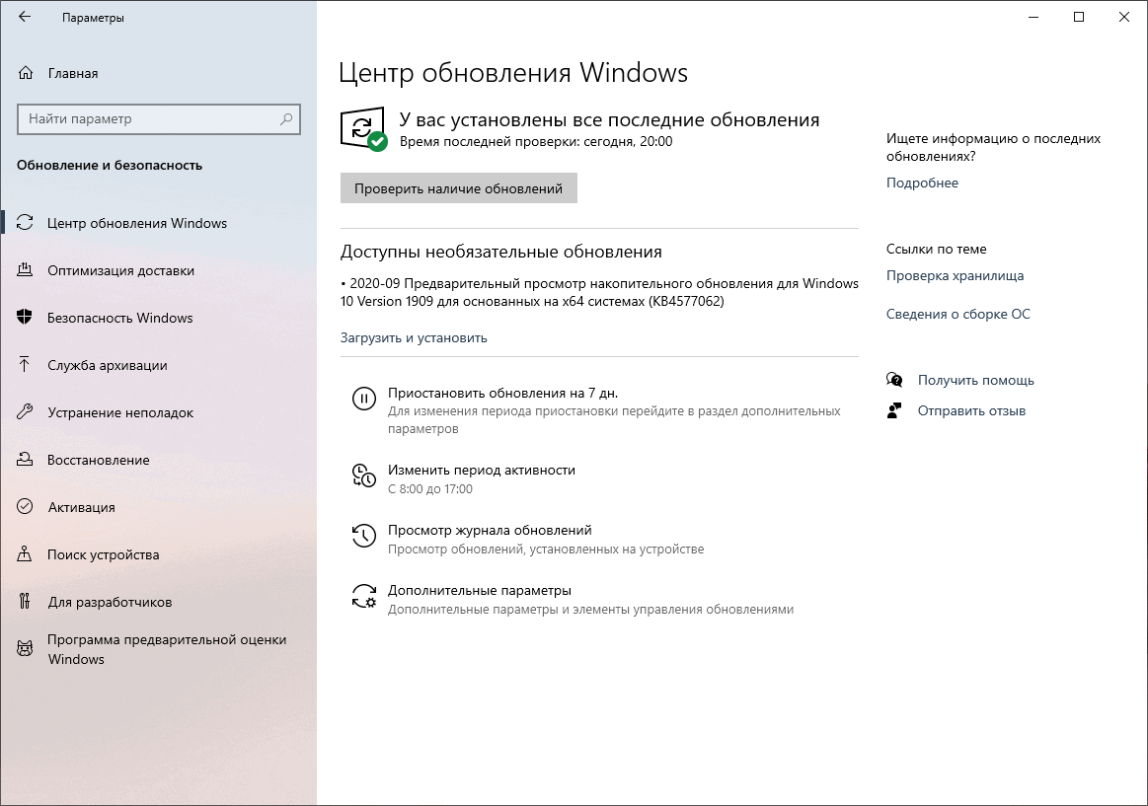This screenshot has width=1148, height=806.
Task: Go to Главная in the sidebar
Action: tap(74, 72)
